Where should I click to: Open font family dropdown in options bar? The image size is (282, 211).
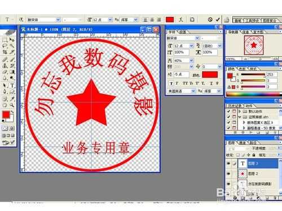point(58,20)
